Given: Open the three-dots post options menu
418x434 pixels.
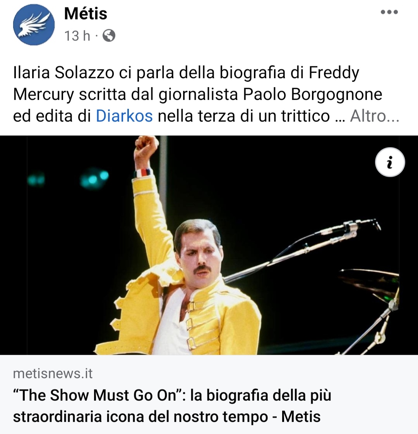Looking at the screenshot, I should pyautogui.click(x=389, y=12).
